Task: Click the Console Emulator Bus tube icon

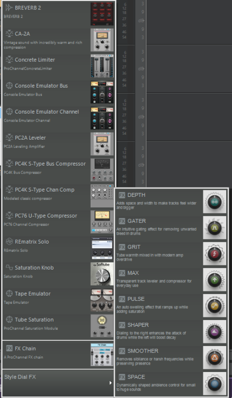Action: [9, 85]
